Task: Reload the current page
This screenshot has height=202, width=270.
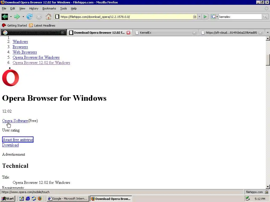Action: pyautogui.click(x=30, y=17)
